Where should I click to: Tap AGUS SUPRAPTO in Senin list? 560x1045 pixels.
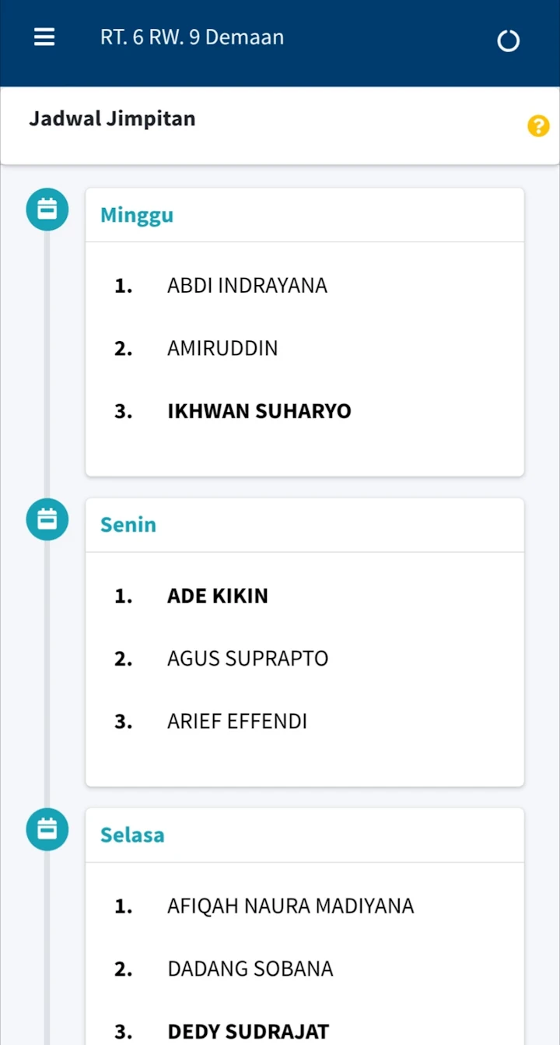coord(247,659)
